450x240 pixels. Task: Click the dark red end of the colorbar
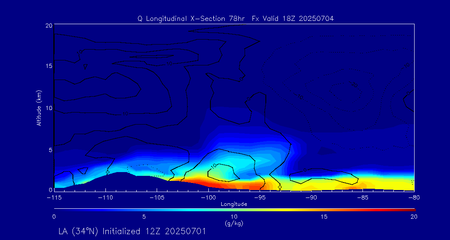tap(411, 210)
